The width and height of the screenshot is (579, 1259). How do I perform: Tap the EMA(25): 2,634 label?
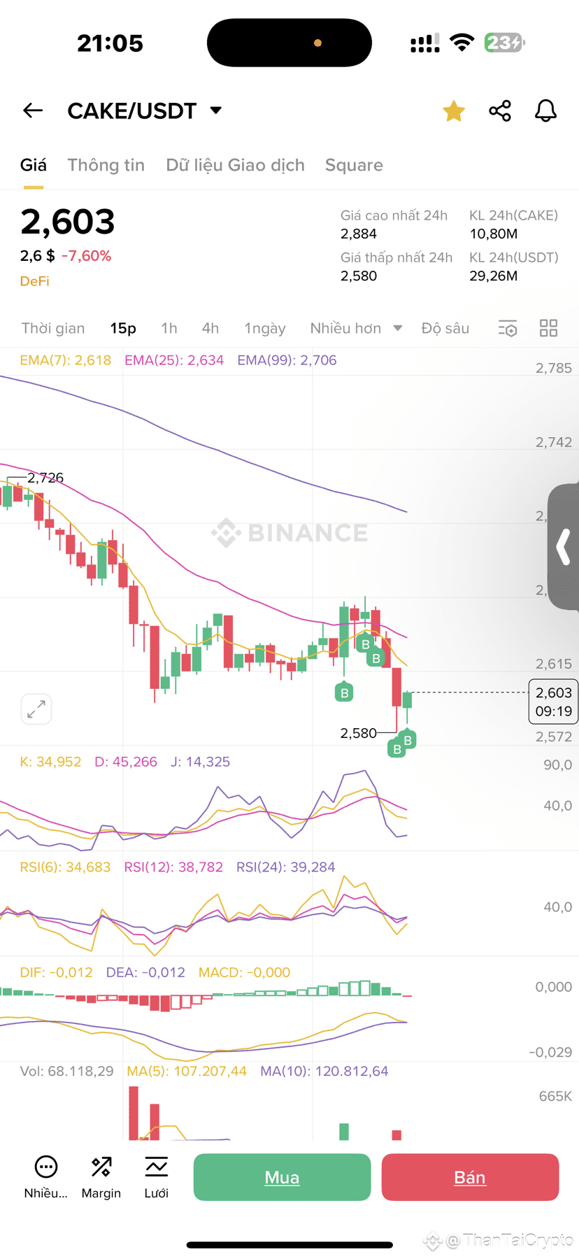point(174,360)
